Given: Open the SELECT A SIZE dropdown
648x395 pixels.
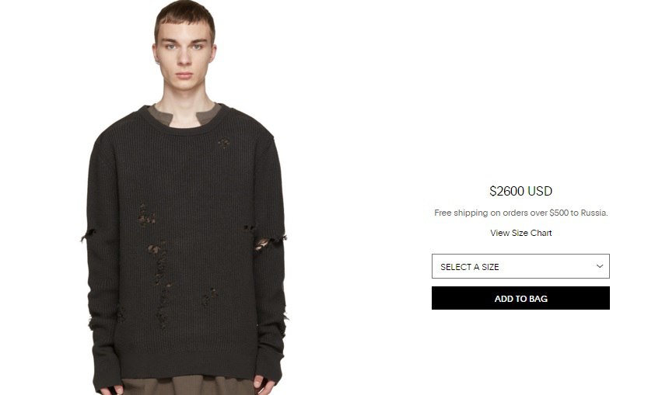Looking at the screenshot, I should click(x=520, y=266).
